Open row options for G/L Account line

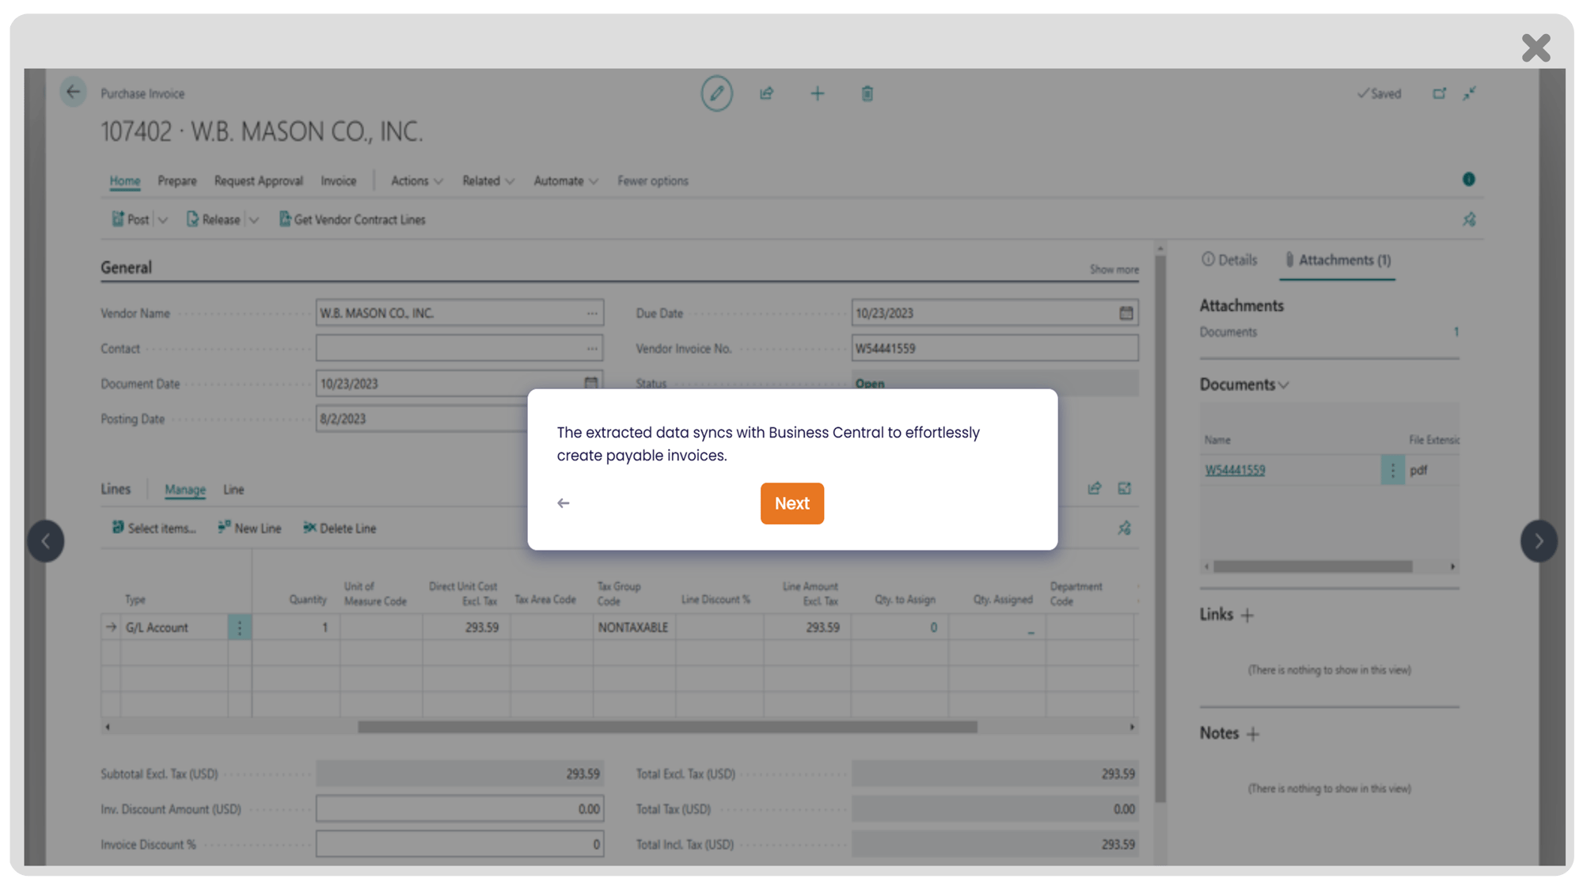[240, 627]
